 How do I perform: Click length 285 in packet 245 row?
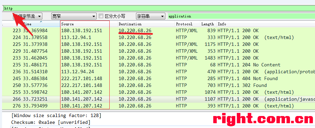pos(211,78)
